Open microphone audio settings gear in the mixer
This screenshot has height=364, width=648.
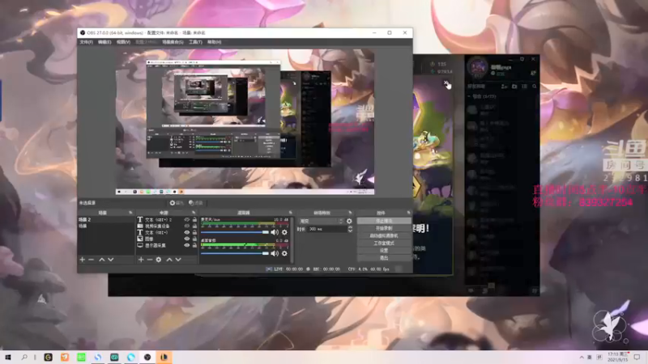click(284, 232)
